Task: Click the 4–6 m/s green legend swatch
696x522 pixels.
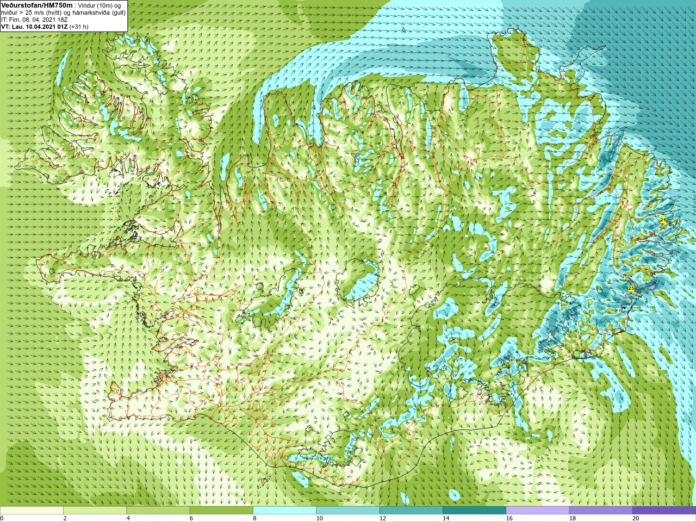Action: 158,511
